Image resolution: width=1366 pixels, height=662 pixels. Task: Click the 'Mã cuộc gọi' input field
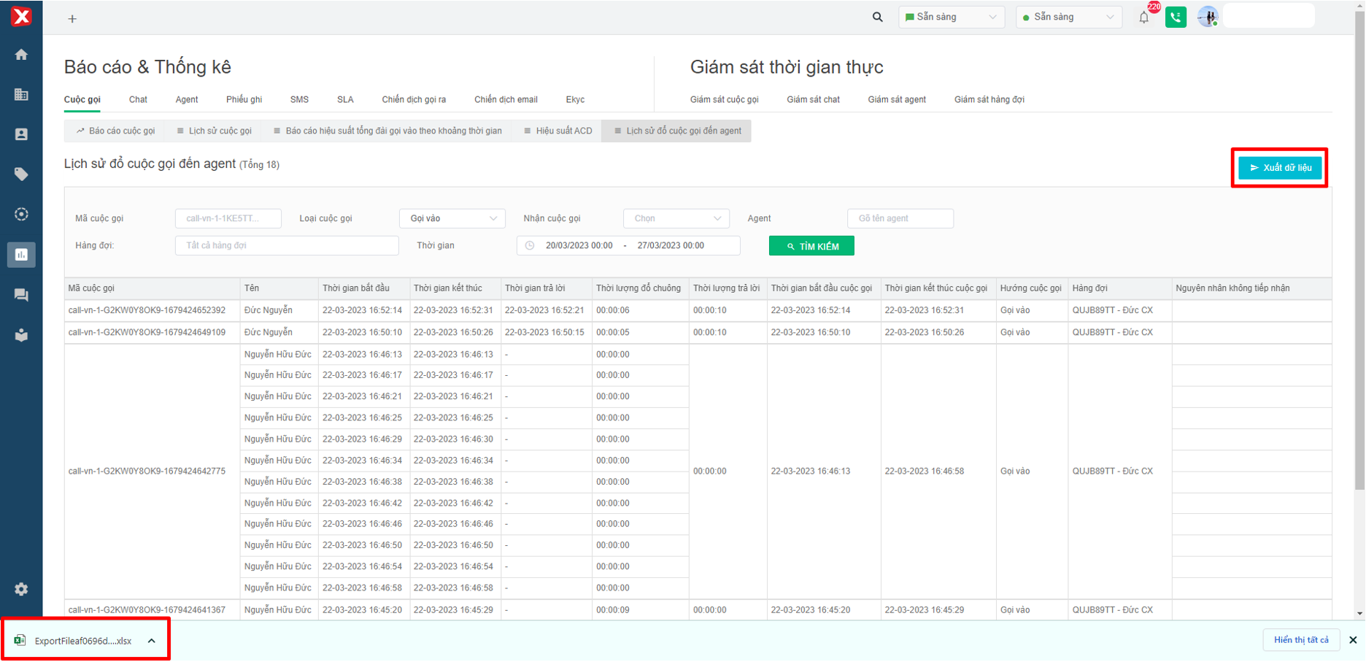point(228,218)
